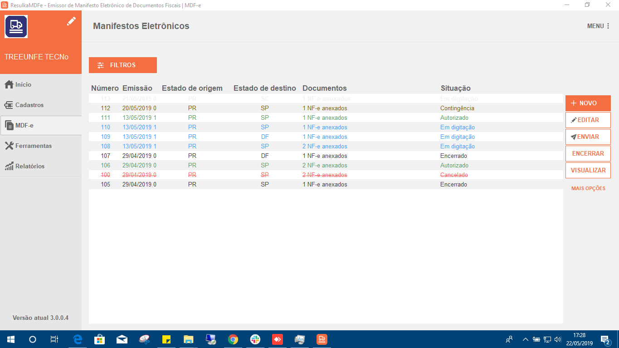Screen dimensions: 619x348
Task: Select manifest row number 112
Action: (x=272, y=108)
